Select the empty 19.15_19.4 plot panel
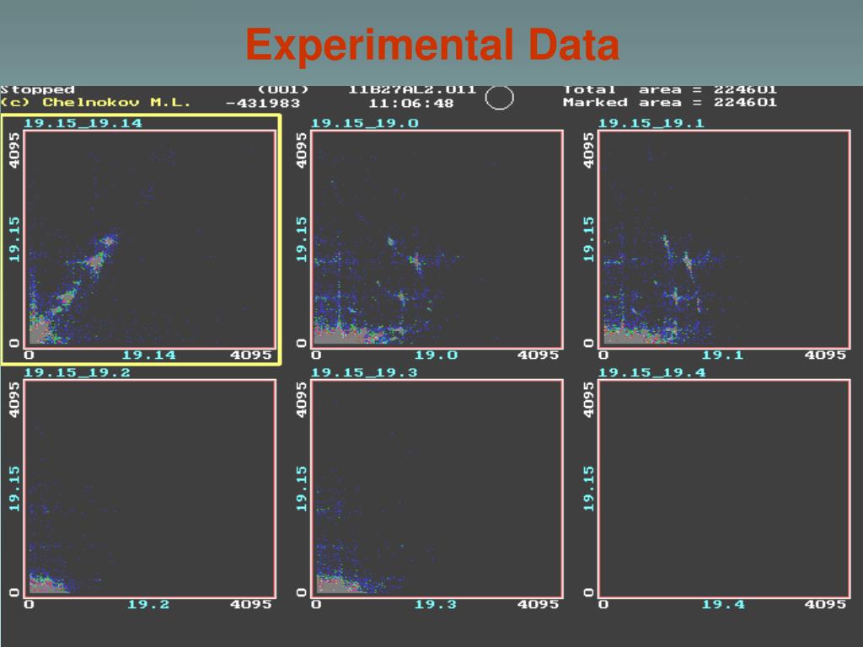This screenshot has width=863, height=647. [724, 488]
